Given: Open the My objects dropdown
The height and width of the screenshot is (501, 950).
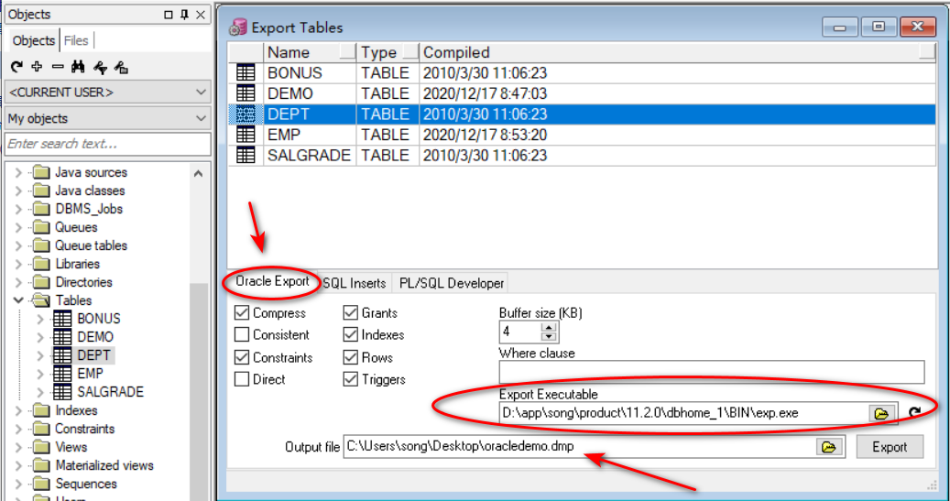Looking at the screenshot, I should (107, 119).
